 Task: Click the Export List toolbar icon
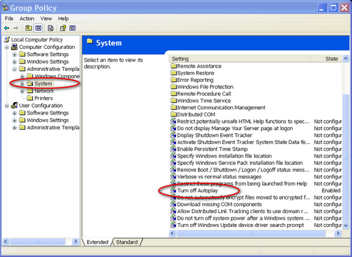pyautogui.click(x=51, y=28)
